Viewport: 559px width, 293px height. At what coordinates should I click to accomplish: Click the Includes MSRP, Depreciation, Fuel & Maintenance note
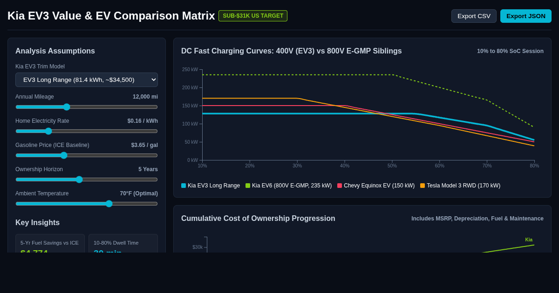coord(477,219)
